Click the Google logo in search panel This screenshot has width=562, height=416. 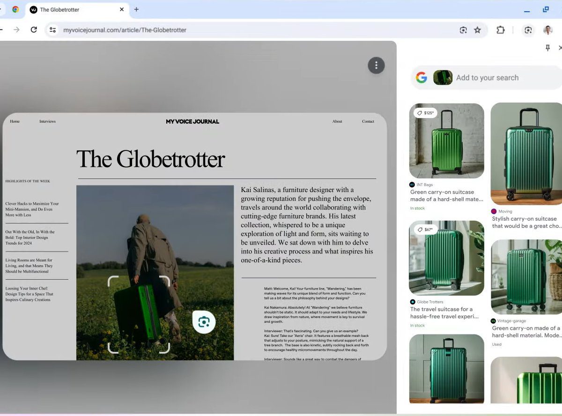click(421, 78)
